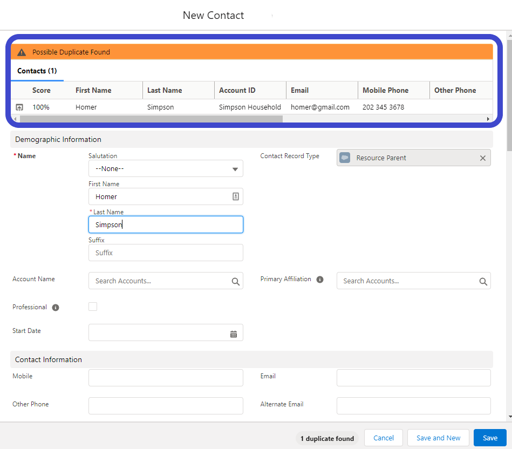
Task: Click the 202 345 3678 phone cell
Action: pos(384,107)
